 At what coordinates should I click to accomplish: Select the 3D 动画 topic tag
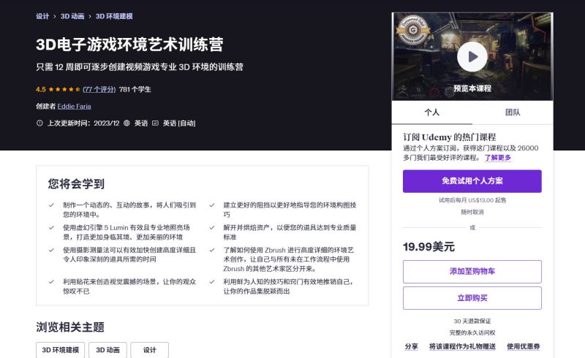pos(107,350)
